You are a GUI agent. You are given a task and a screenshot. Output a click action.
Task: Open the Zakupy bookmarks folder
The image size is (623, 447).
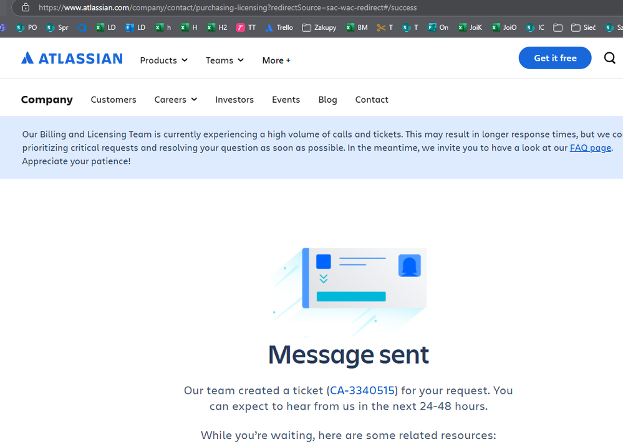[x=319, y=27]
